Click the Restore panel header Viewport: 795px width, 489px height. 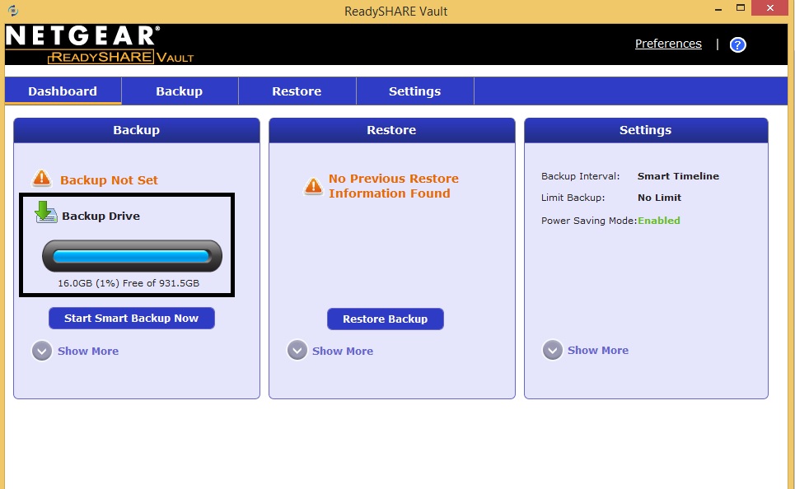click(392, 130)
